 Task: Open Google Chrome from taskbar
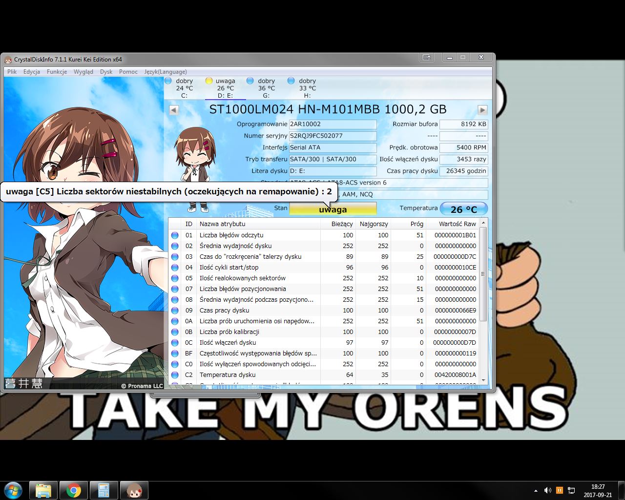(x=74, y=490)
